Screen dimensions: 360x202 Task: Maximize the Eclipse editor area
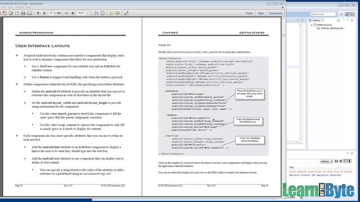(302, 20)
